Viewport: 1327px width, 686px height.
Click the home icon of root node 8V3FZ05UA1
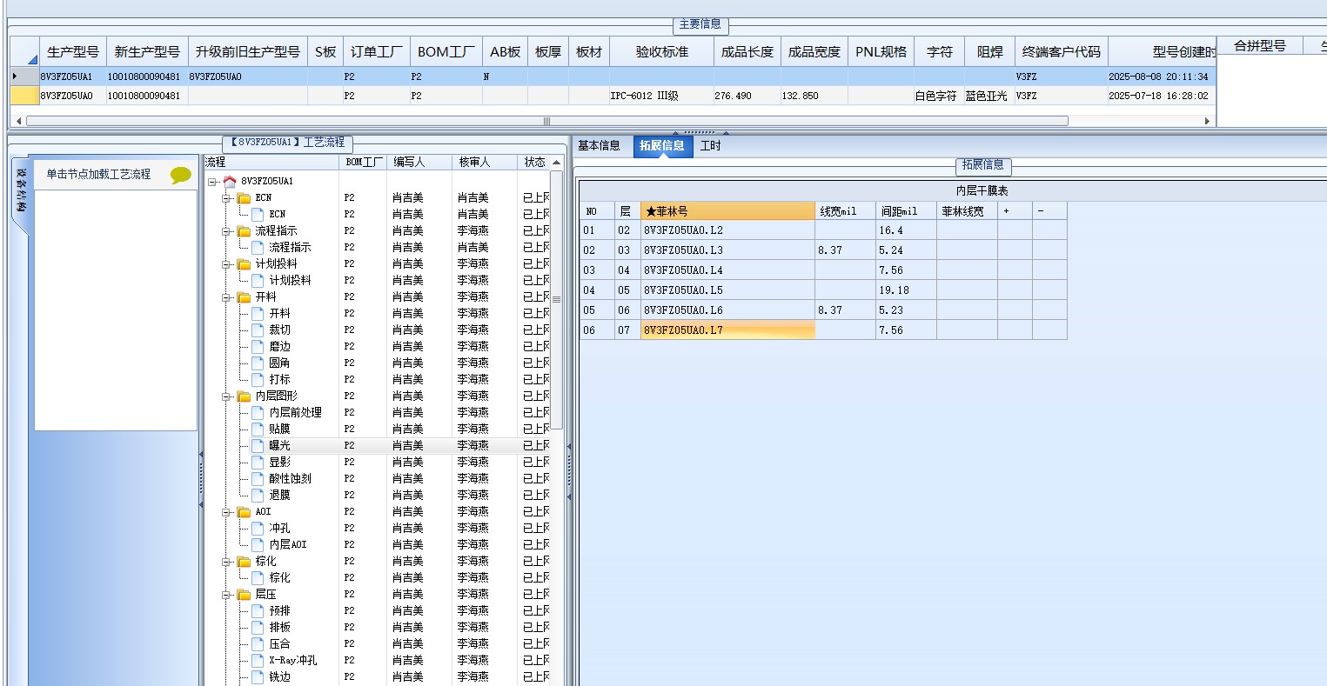pos(230,181)
